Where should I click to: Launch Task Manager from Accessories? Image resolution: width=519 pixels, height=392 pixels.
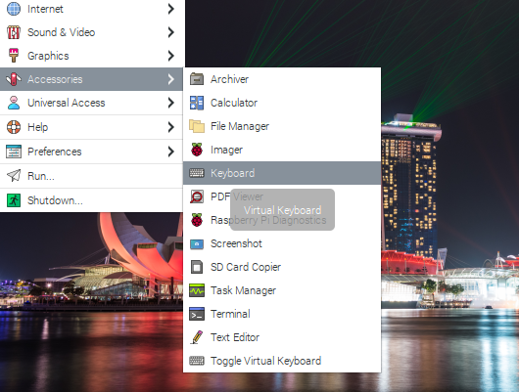282,290
